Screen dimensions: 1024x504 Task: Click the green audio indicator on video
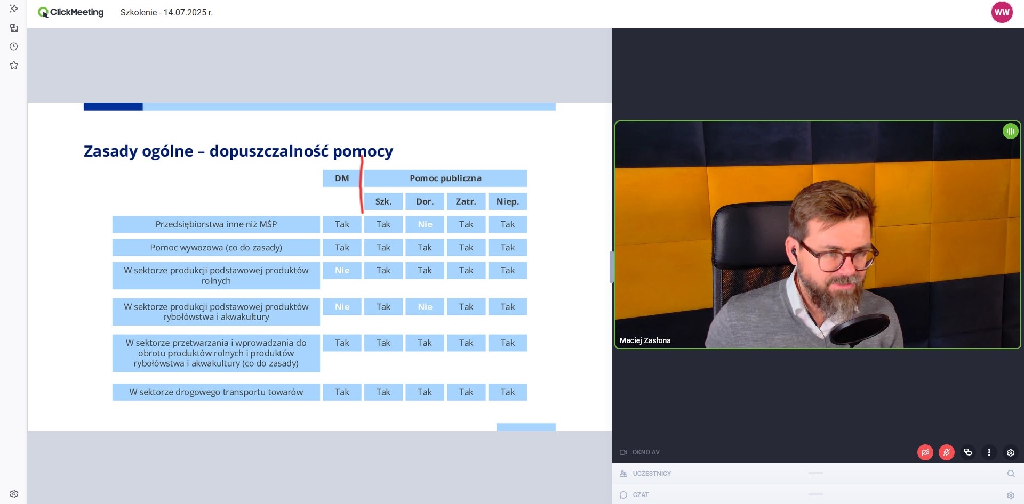coord(1010,131)
